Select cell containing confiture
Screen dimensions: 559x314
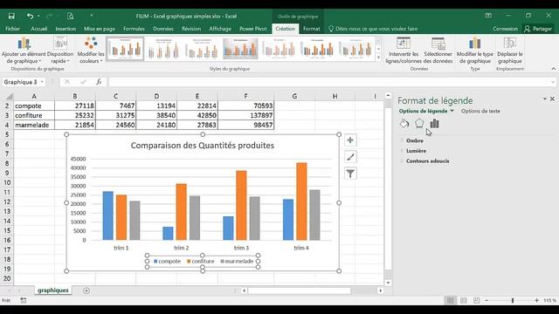point(34,115)
